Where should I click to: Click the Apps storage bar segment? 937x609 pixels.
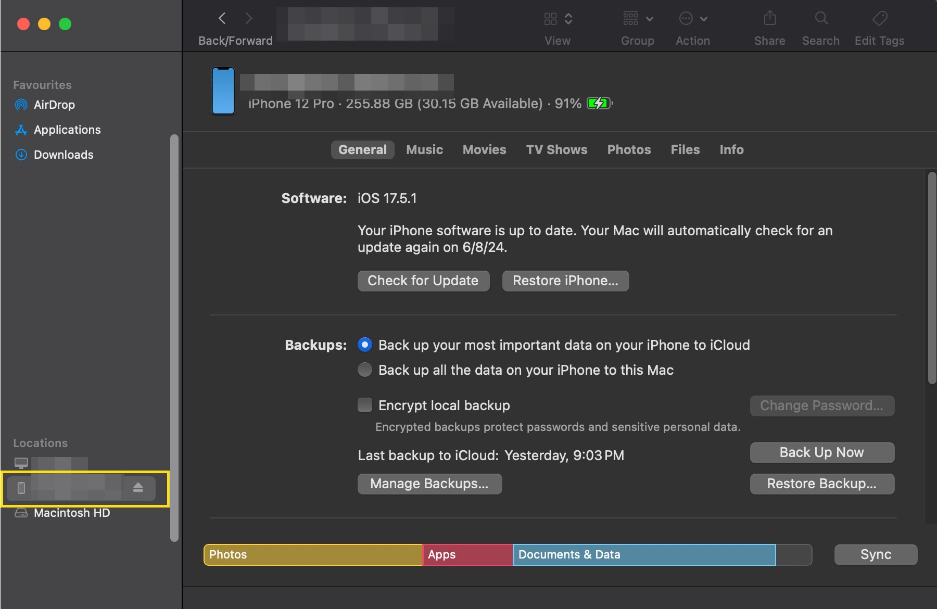coord(467,555)
